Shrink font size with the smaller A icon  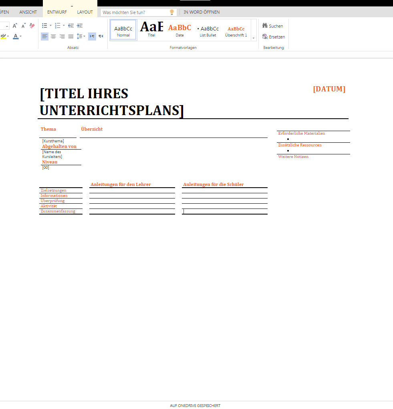(24, 26)
